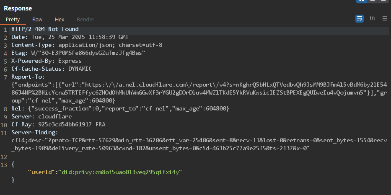The image size is (391, 195).
Task: Click the X-Powered-By Express header line
Action: [47, 61]
